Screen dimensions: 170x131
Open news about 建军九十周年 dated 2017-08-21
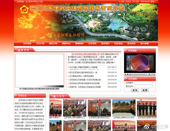click(x=83, y=67)
